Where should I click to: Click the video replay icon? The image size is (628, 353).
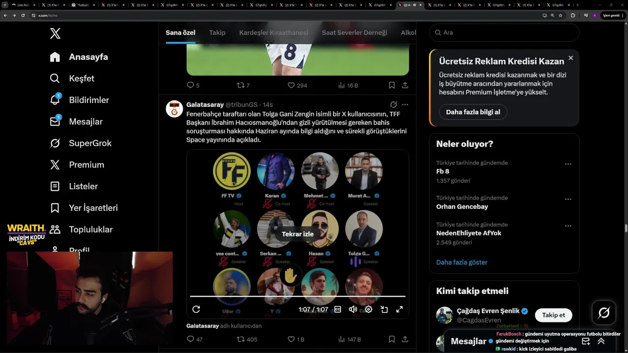(196, 309)
